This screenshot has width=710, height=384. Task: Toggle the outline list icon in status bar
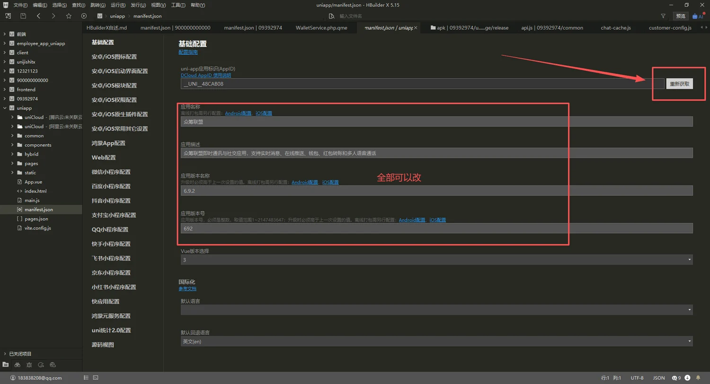click(x=86, y=378)
